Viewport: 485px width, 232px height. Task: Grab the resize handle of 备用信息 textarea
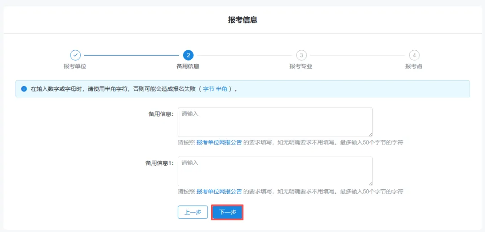(370, 134)
